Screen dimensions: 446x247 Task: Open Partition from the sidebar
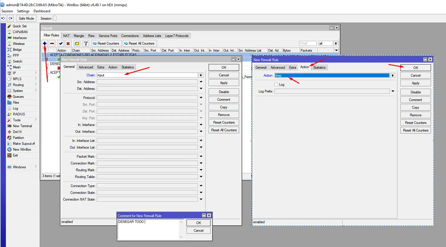tap(18, 138)
